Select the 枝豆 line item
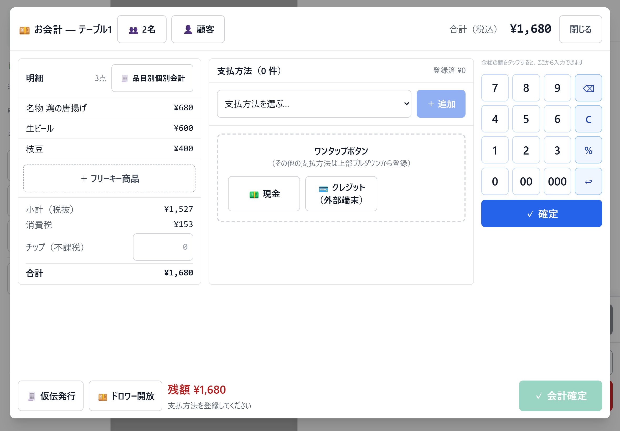The height and width of the screenshot is (431, 620). tap(109, 149)
